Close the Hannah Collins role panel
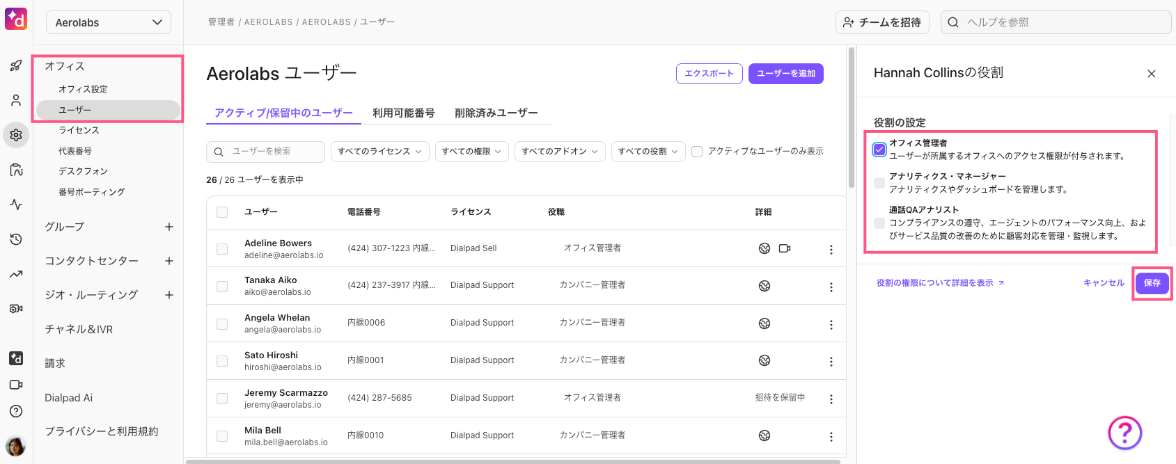The image size is (1176, 464). (1152, 74)
